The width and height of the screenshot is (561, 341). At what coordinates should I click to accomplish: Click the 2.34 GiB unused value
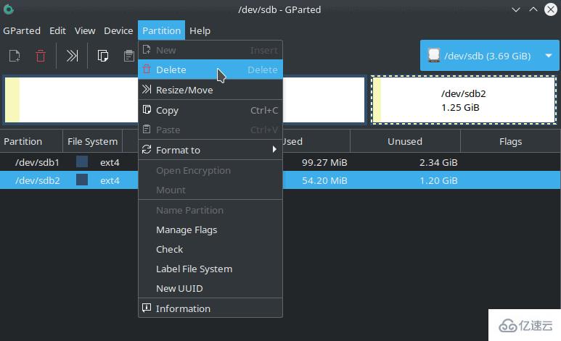438,162
